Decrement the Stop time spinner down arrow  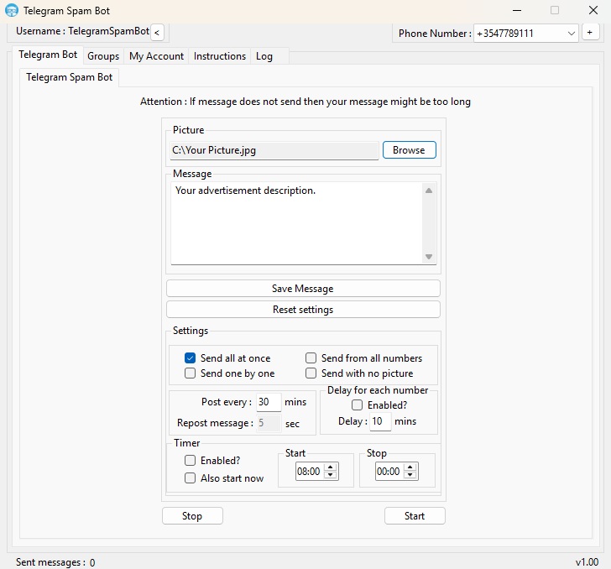coord(410,476)
